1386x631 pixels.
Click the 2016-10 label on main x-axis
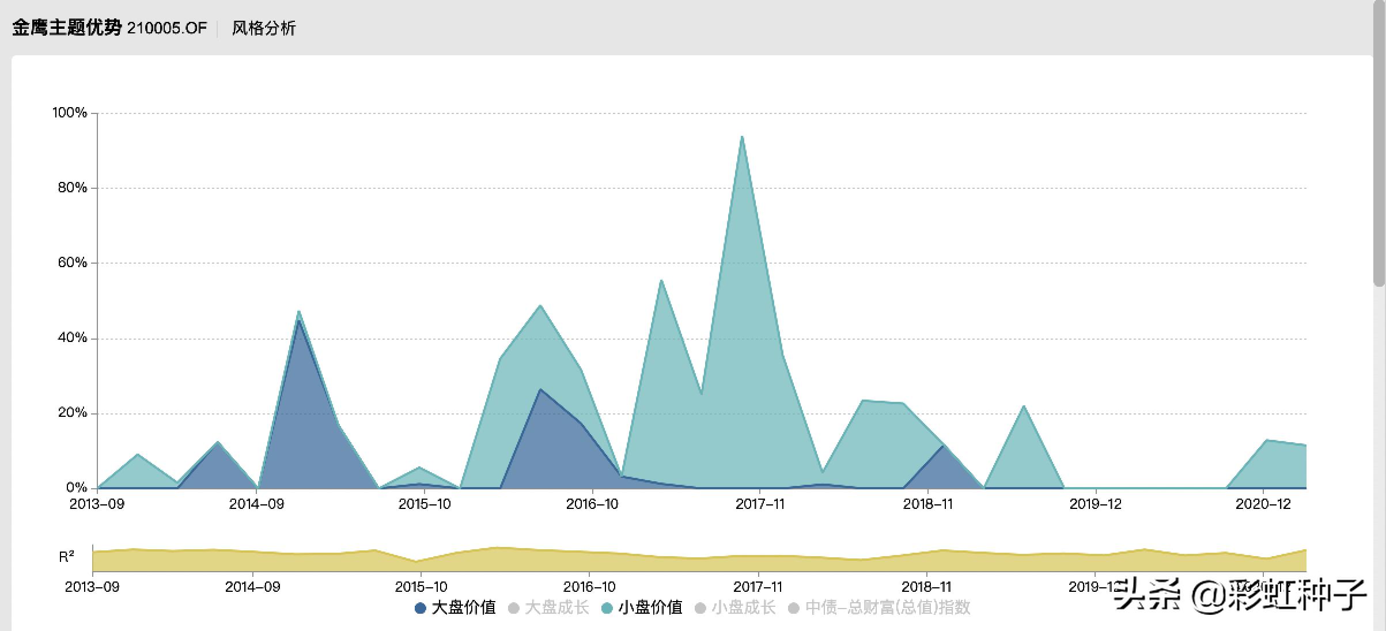coord(592,504)
